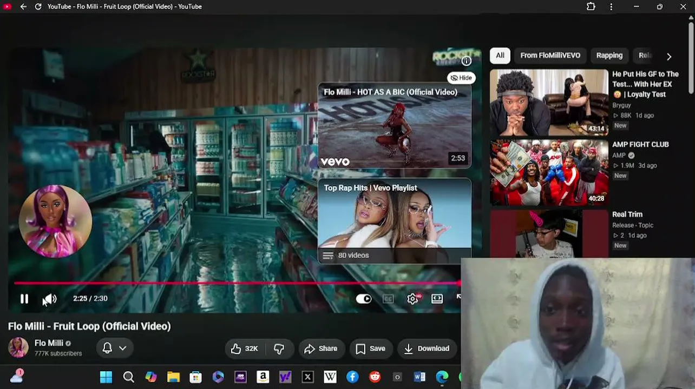Image resolution: width=695 pixels, height=389 pixels.
Task: Save the video to a playlist
Action: (x=371, y=348)
